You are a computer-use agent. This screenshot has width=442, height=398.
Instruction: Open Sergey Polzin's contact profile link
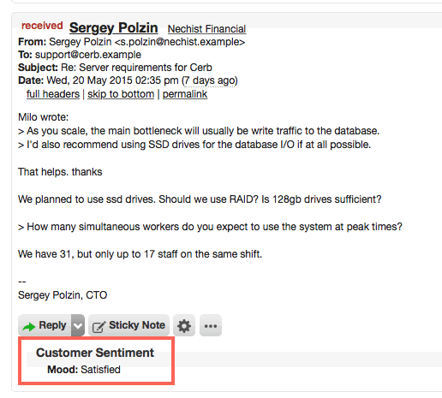113,28
